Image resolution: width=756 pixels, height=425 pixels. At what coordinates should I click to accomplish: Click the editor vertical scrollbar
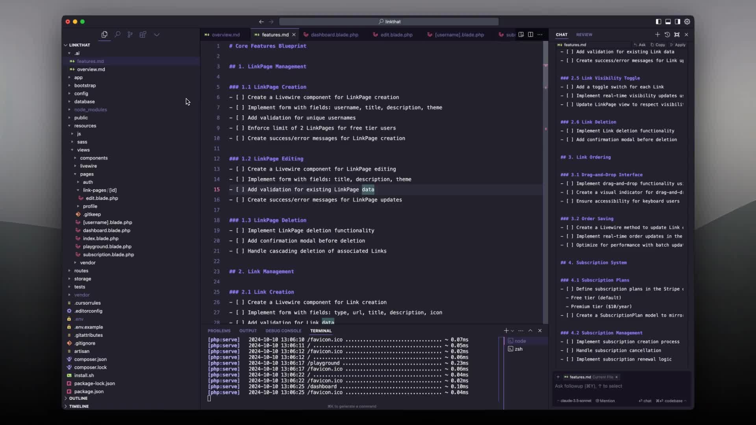545,183
